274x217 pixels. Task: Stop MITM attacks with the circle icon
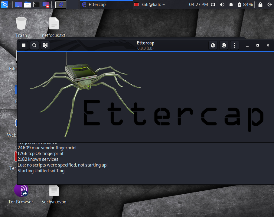pos(224,45)
